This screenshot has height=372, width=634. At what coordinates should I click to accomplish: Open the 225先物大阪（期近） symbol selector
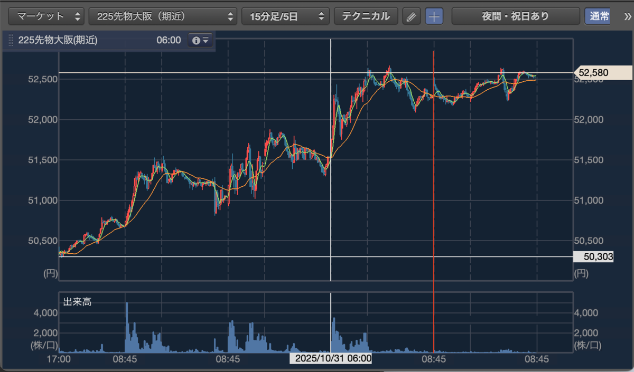coord(163,16)
